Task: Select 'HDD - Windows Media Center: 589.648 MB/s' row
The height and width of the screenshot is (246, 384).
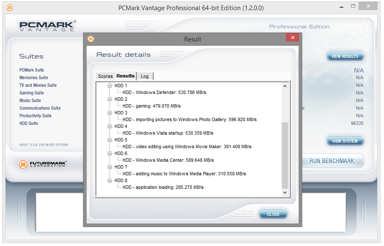Action: (x=168, y=160)
